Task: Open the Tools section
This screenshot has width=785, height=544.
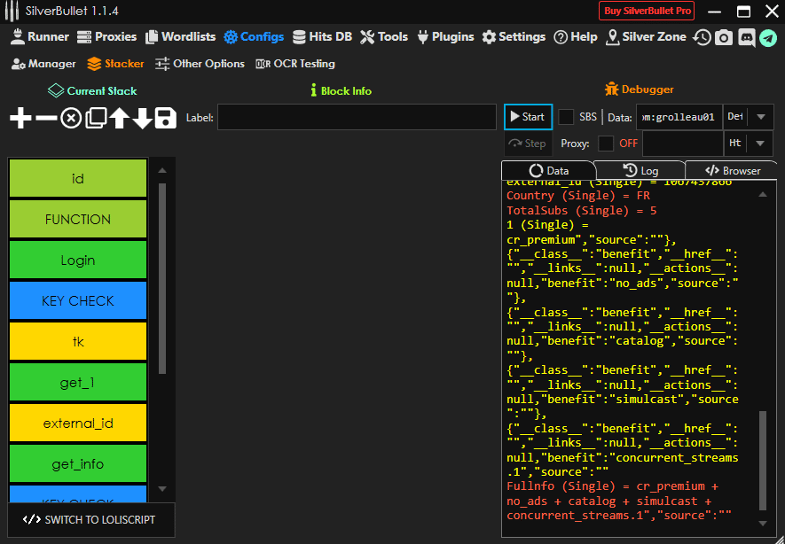Action: coord(384,37)
